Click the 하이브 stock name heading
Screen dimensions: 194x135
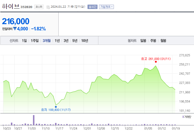(11, 6)
